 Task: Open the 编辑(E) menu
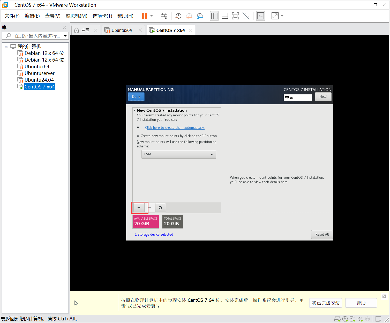(x=32, y=16)
